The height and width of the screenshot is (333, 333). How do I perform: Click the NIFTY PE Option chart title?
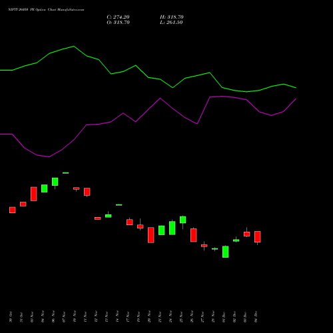46,9
